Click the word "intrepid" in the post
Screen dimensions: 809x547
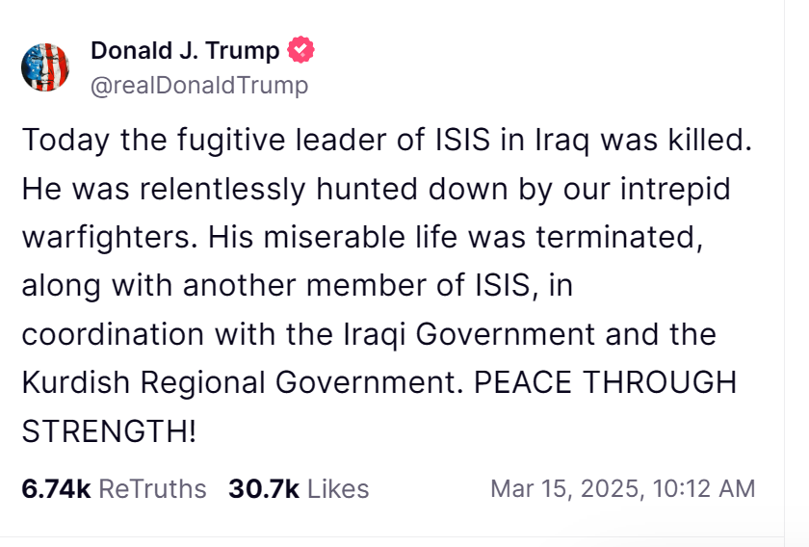[675, 190]
